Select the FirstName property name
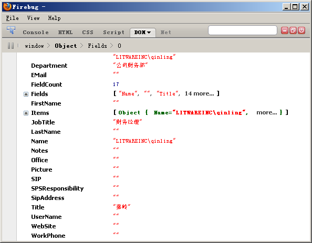This screenshot has width=312, height=243. point(46,103)
